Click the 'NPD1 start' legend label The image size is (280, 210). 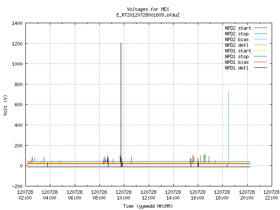238,51
